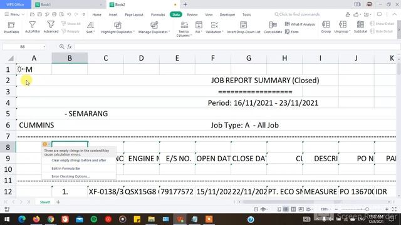Image resolution: width=401 pixels, height=225 pixels.
Task: Switch to the Book1 document tab
Action: coord(69,4)
